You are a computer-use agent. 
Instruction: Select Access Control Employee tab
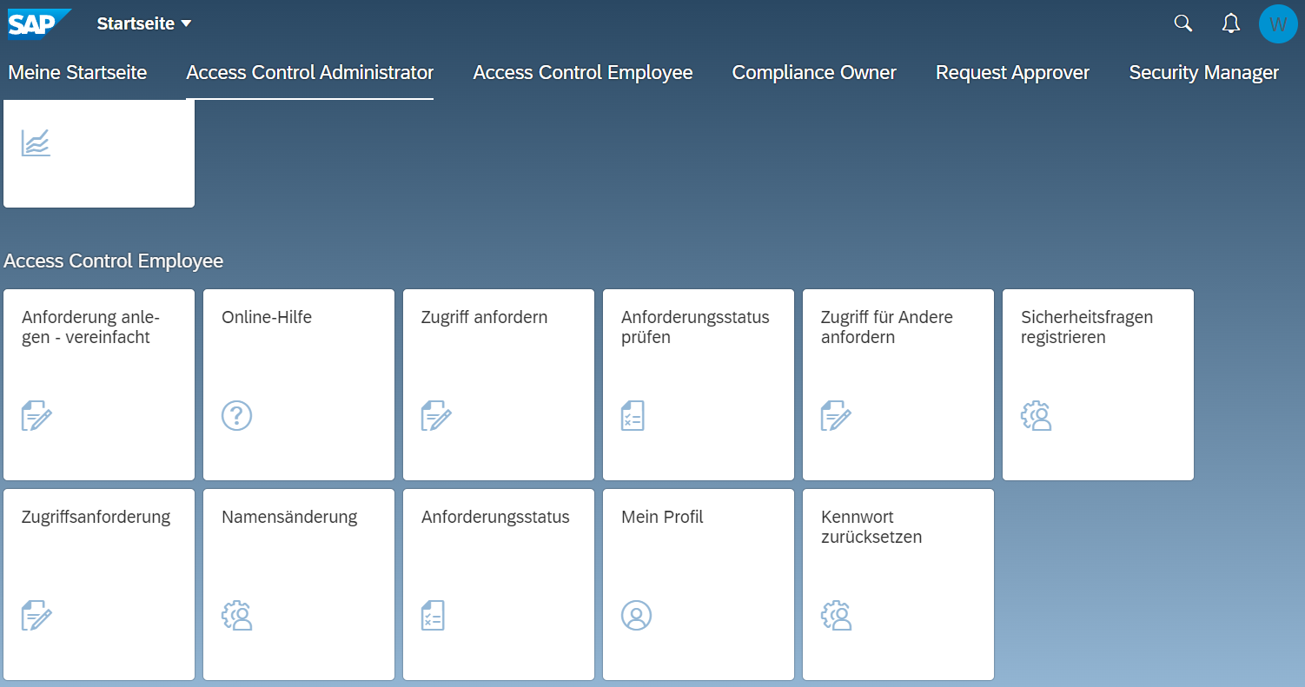583,73
